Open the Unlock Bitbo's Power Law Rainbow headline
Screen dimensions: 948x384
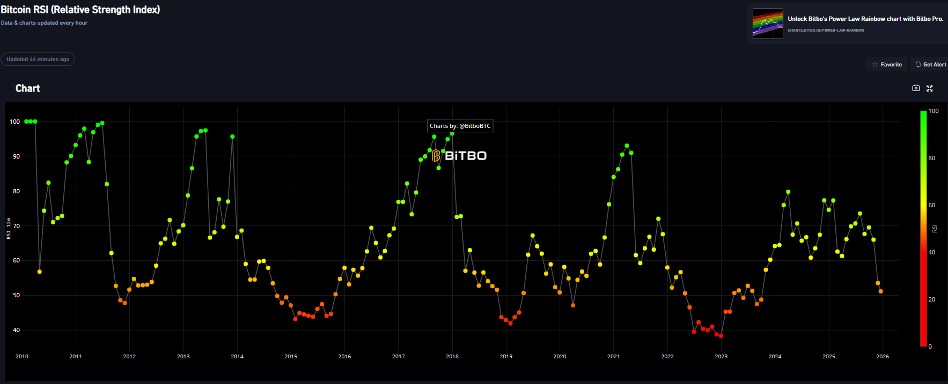click(865, 19)
